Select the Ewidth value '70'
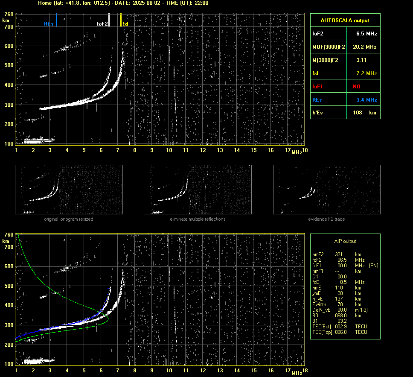Image resolution: width=413 pixels, height=377 pixels. 340,304
